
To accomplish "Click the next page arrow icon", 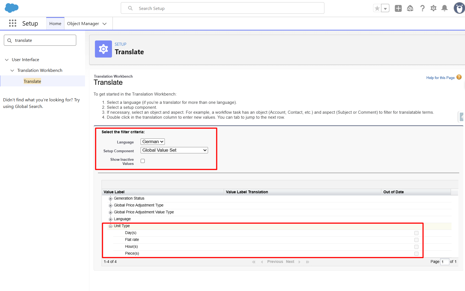I will coord(299,262).
